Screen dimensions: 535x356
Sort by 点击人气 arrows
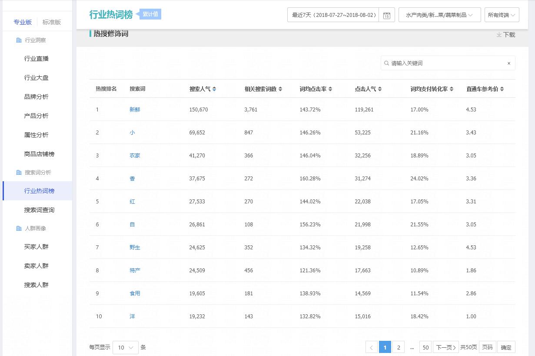click(x=380, y=89)
